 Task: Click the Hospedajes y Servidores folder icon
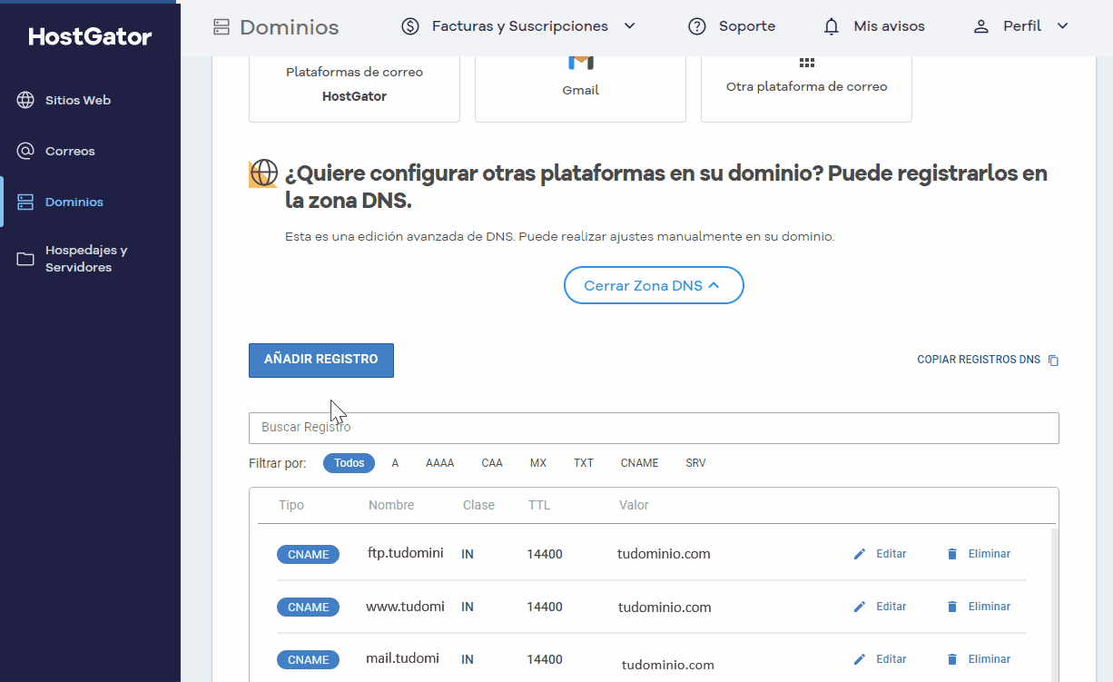tap(25, 260)
